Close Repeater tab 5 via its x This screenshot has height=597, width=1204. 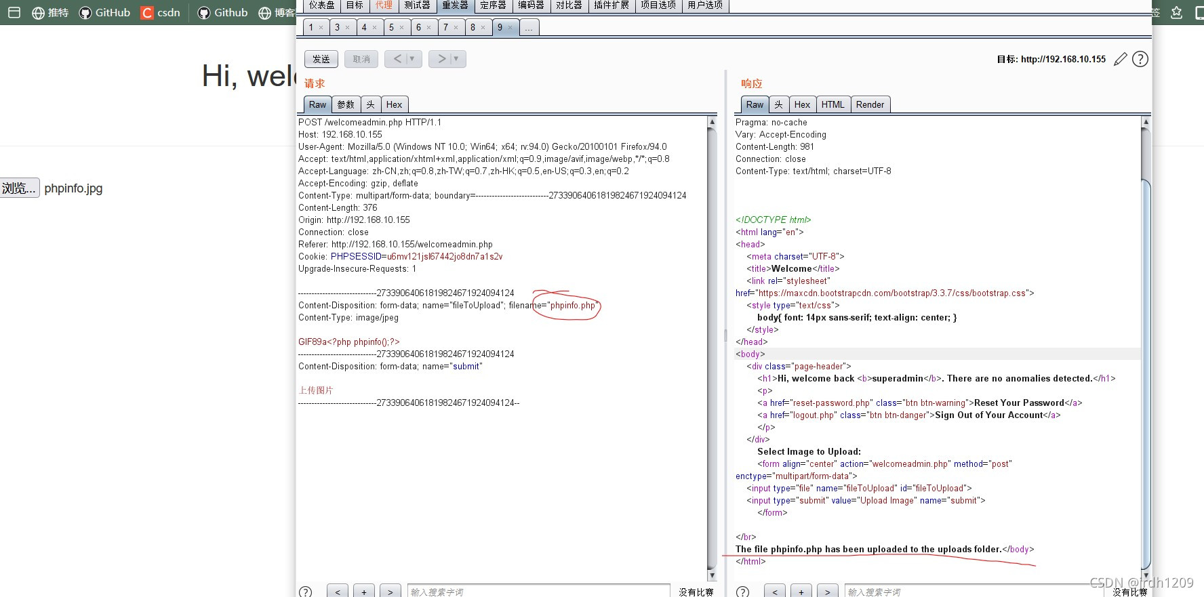(x=401, y=28)
